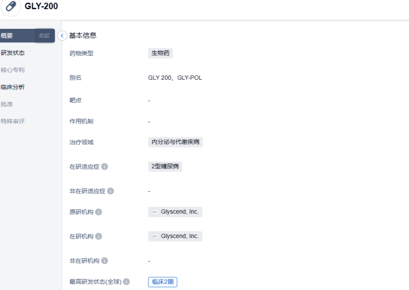The height and width of the screenshot is (290, 409).
Task: Click the info icon next to 非在研机构
Action: pyautogui.click(x=105, y=260)
